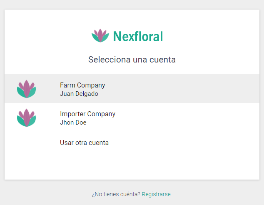Click the Nexfloral brand name text

coord(138,36)
